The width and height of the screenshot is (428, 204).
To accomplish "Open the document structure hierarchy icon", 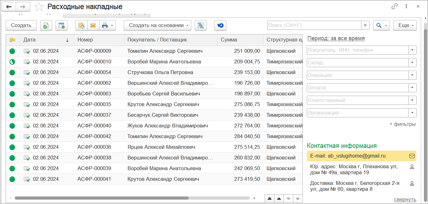I will (201, 25).
